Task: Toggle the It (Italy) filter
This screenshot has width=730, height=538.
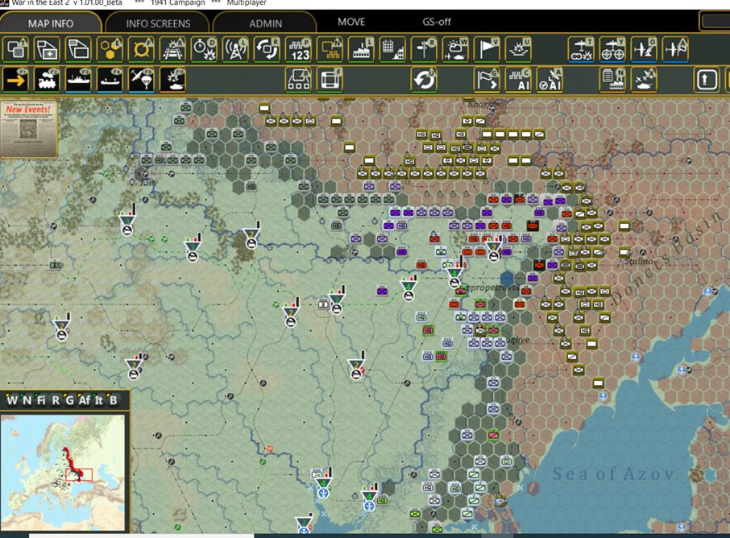Action: pos(98,399)
